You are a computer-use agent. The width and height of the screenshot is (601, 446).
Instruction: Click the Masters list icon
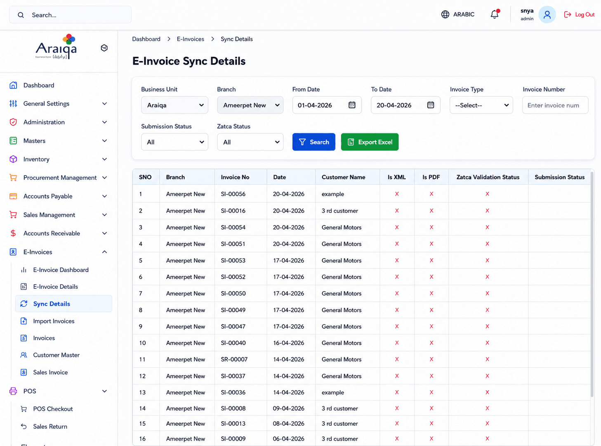pos(13,141)
